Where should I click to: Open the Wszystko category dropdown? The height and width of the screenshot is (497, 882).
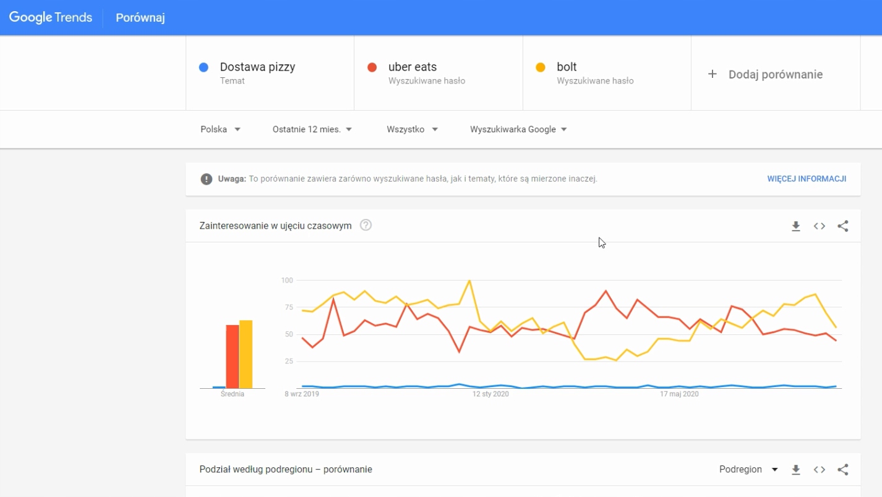pos(413,129)
